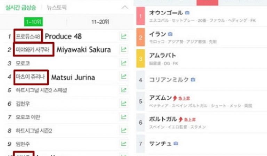Click camera icon next to イラン
267x156 pixels.
click(170, 34)
